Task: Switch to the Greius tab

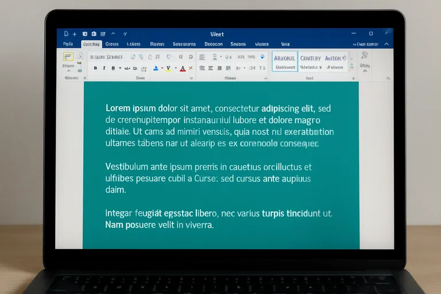Action: pos(112,44)
